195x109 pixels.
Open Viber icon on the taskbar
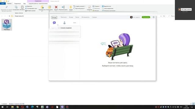(62, 107)
